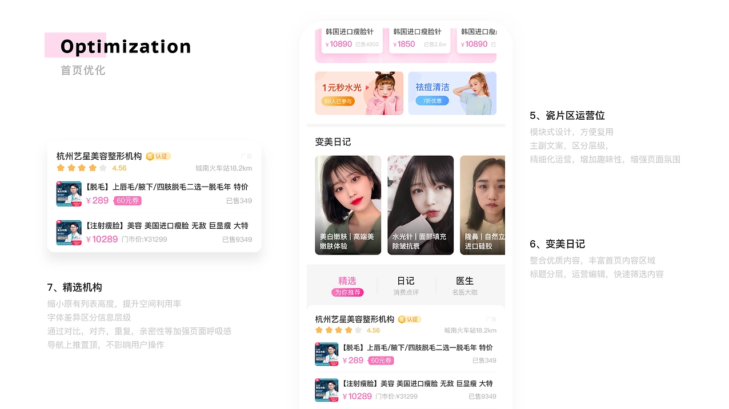Click the star rating in left card
Image resolution: width=729 pixels, height=409 pixels.
click(82, 168)
